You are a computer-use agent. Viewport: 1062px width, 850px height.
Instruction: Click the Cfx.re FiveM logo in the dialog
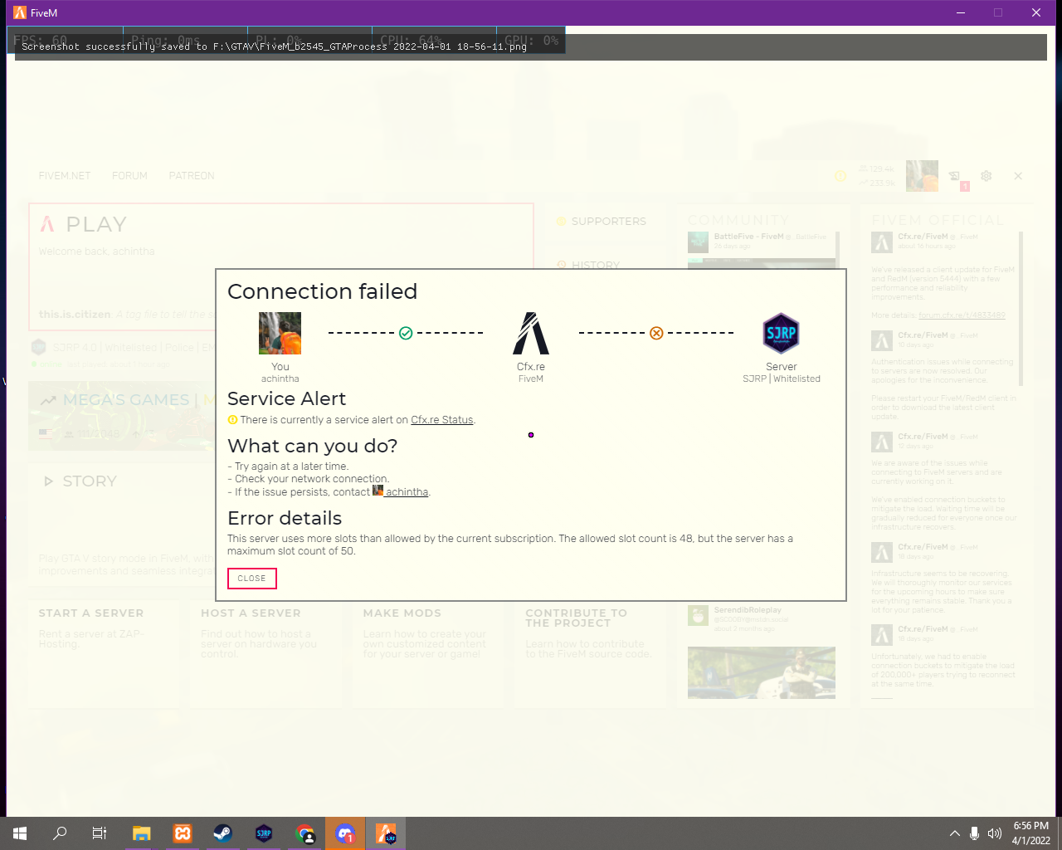click(531, 333)
